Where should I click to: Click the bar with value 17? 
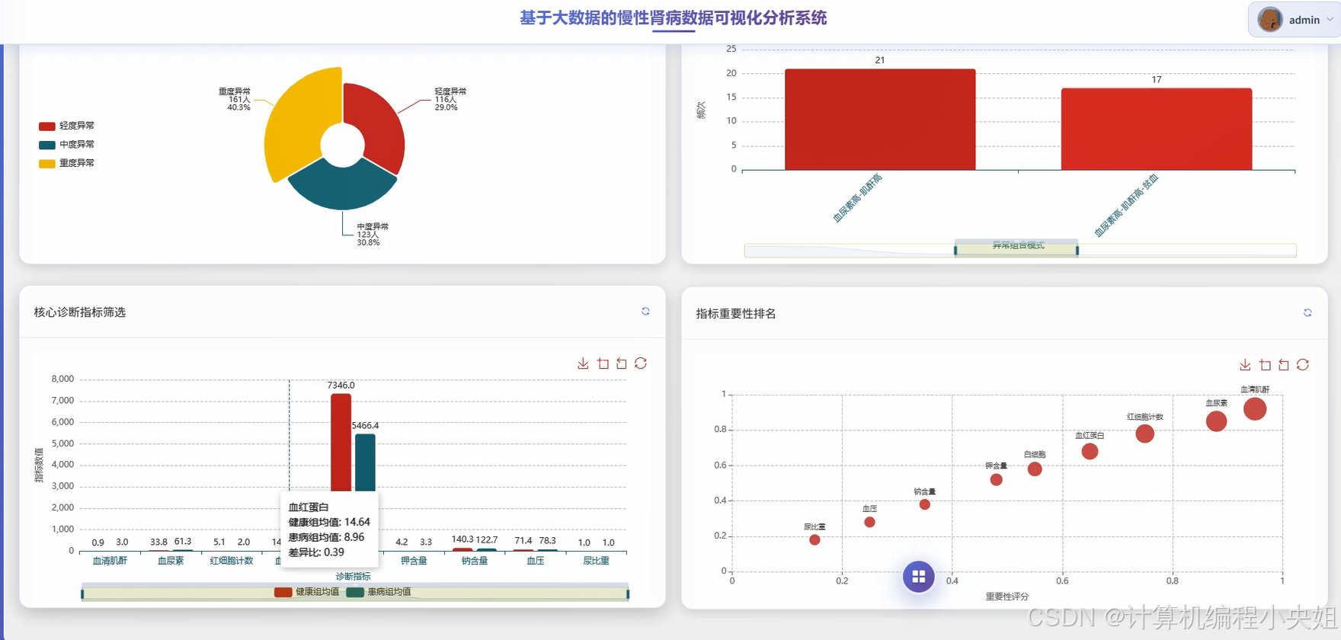[x=1157, y=130]
